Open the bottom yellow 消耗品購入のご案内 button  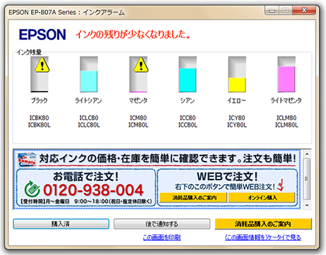coord(263,224)
